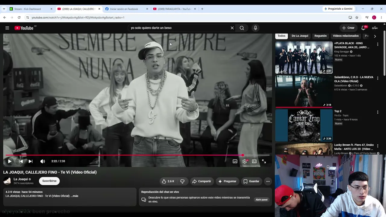
Task: Close the Kick Dashboard tab
Action: tap(51, 9)
